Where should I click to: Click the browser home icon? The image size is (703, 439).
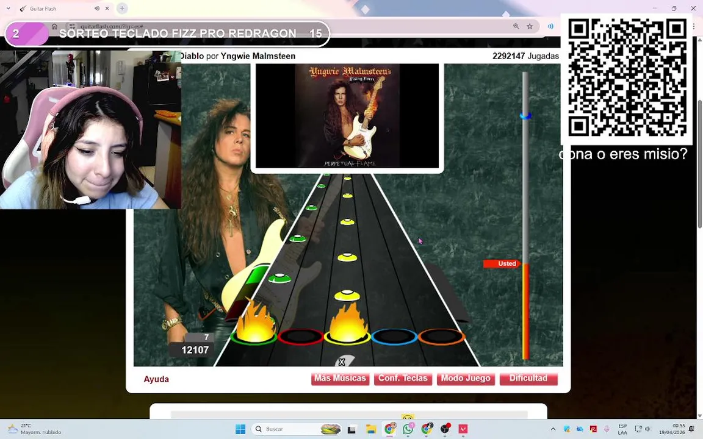[x=54, y=26]
